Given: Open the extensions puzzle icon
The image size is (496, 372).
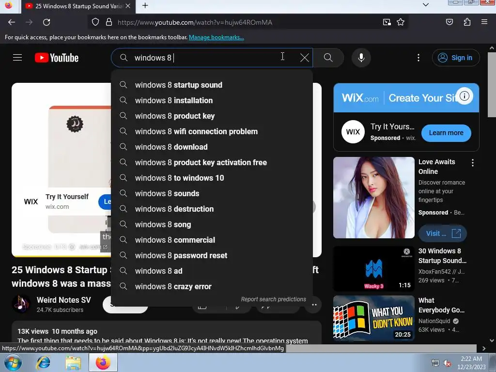Looking at the screenshot, I should [x=467, y=22].
